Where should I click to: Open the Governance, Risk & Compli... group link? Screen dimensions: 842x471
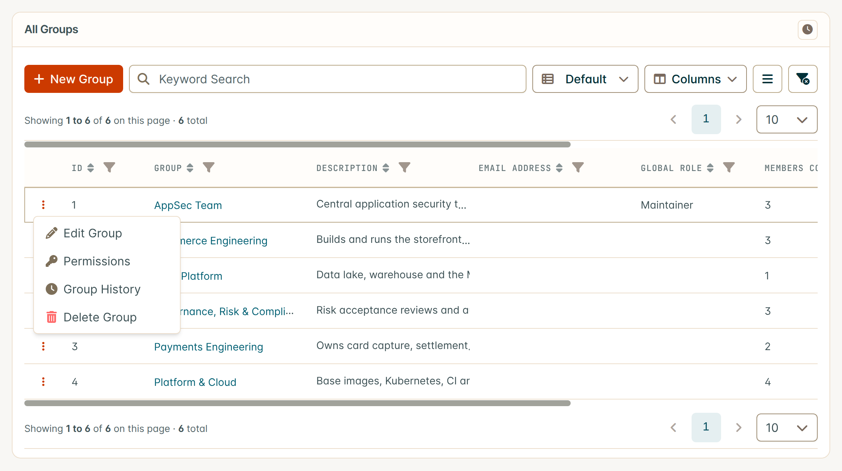237,311
